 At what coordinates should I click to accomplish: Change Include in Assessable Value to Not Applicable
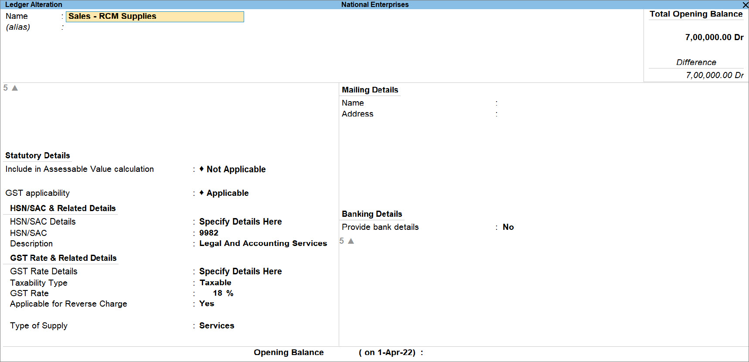[x=236, y=169]
